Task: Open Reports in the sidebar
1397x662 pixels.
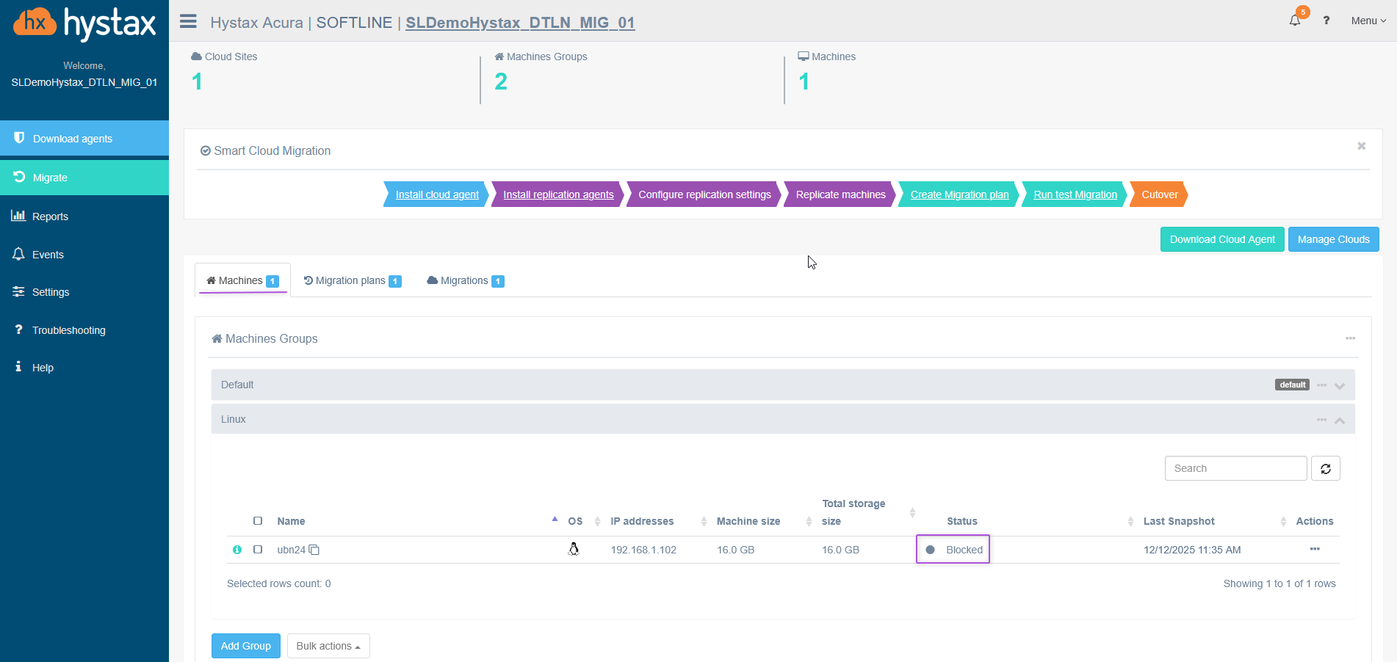Action: pos(50,217)
